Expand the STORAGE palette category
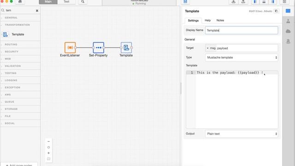This screenshot has width=295, height=166. [20, 109]
